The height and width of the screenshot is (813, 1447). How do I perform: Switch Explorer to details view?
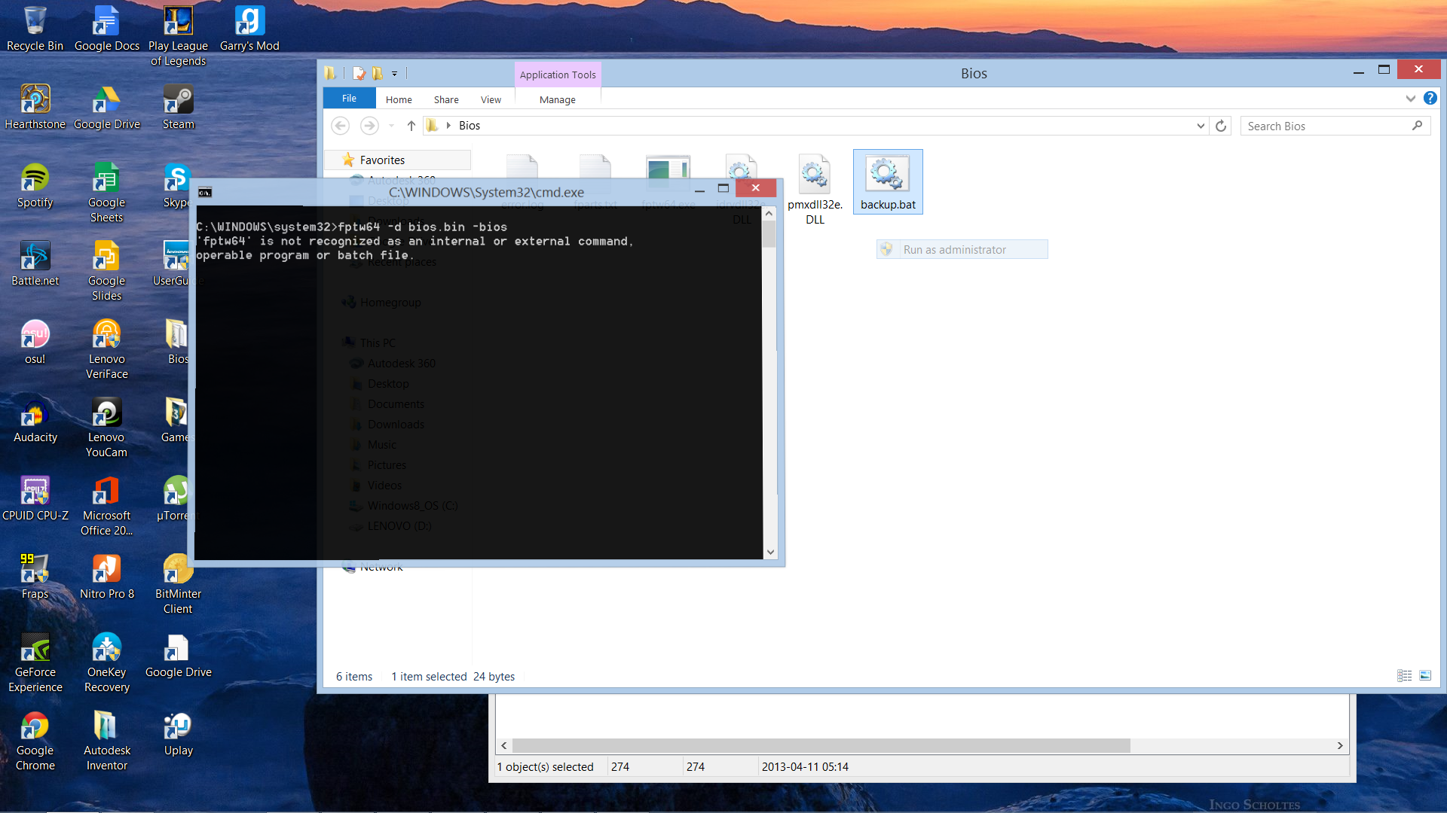coord(1405,675)
